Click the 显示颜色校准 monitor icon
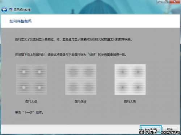Image resolution: width=181 pixels, height=135 pixels. pyautogui.click(x=11, y=9)
